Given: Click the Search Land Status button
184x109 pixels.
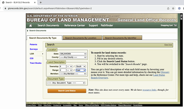Looking at the screenshot, I should pyautogui.click(x=67, y=91).
